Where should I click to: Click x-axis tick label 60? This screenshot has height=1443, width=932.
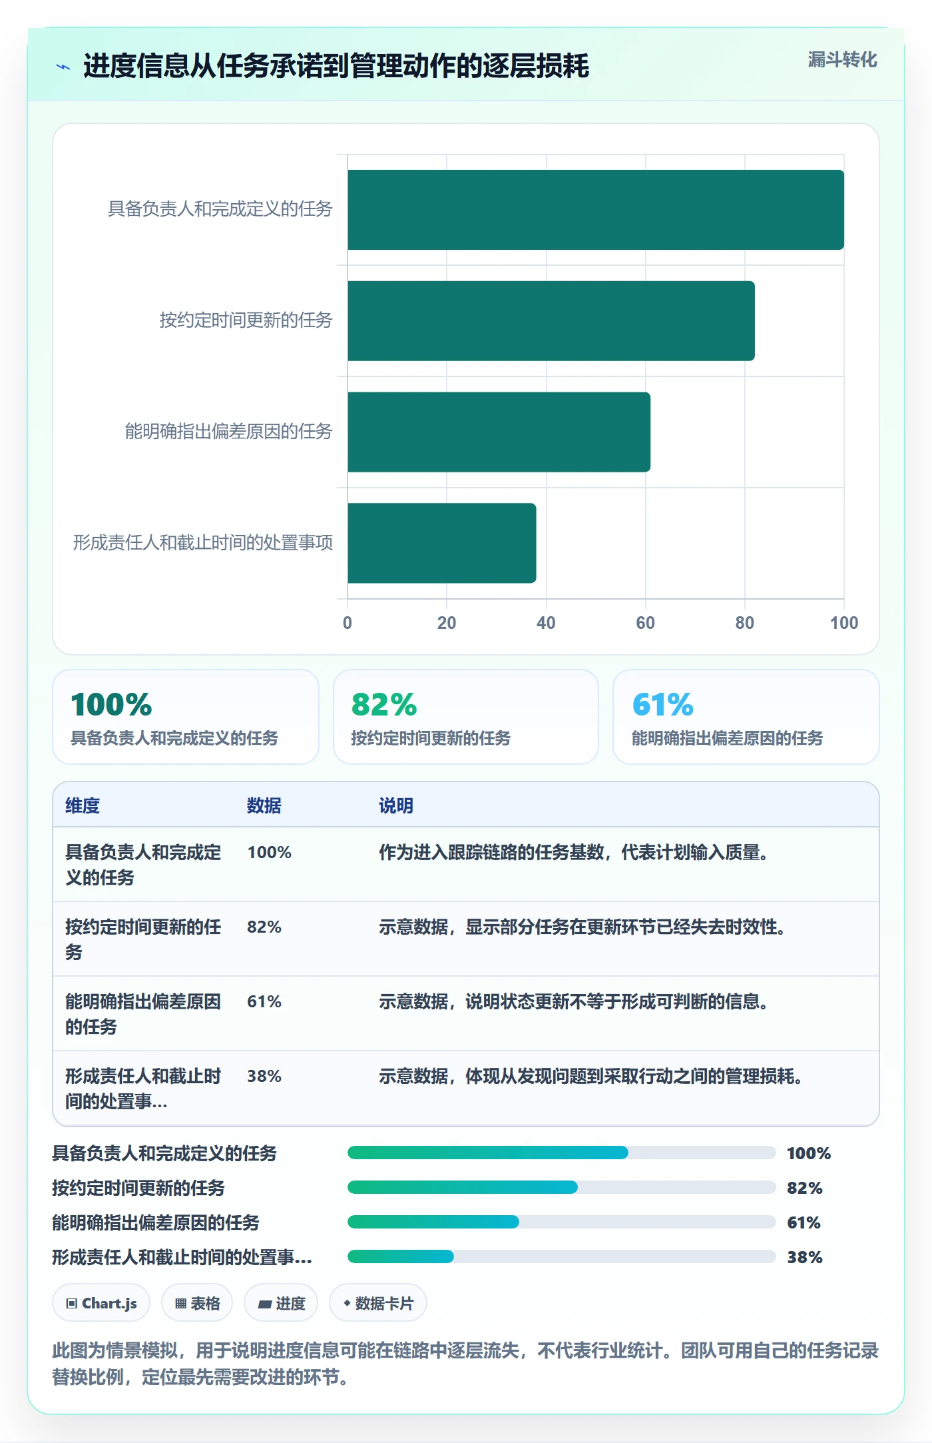(x=645, y=623)
